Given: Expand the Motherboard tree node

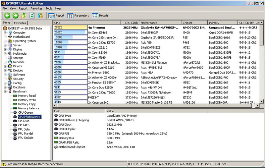Looking at the screenshot, I should click(5, 37).
